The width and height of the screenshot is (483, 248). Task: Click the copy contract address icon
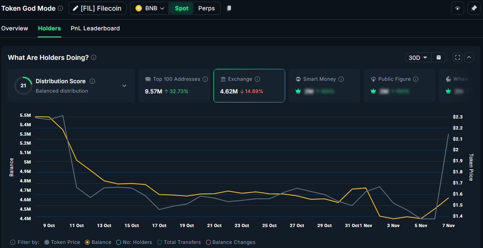229,8
